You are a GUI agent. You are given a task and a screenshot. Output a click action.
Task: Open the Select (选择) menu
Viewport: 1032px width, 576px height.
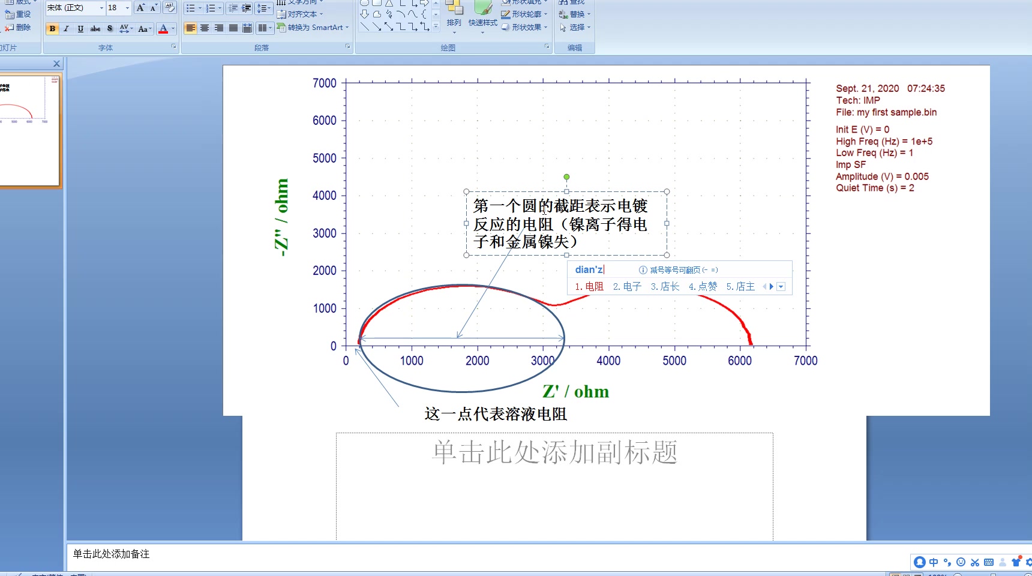pos(575,27)
